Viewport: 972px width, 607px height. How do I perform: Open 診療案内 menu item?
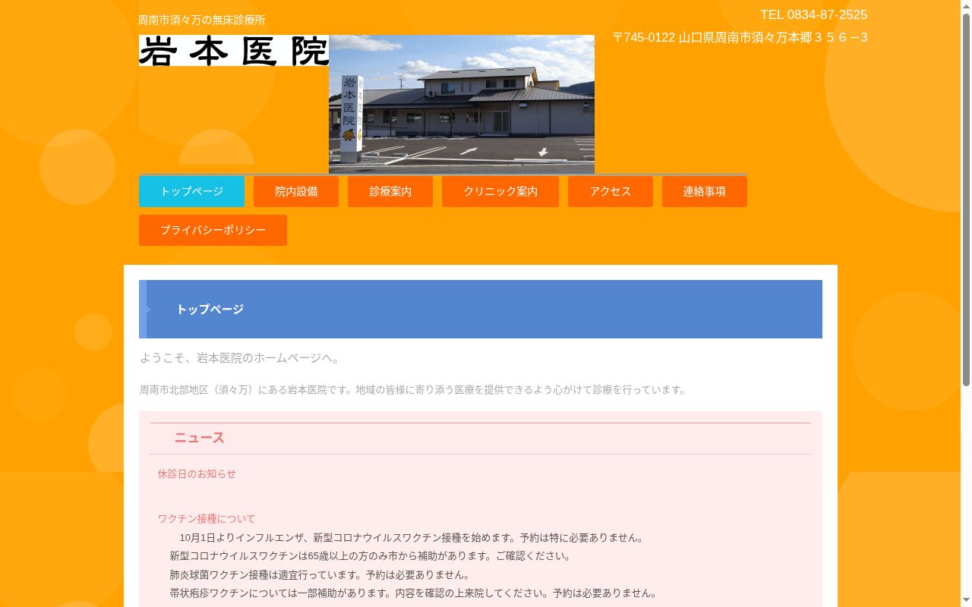pyautogui.click(x=390, y=192)
